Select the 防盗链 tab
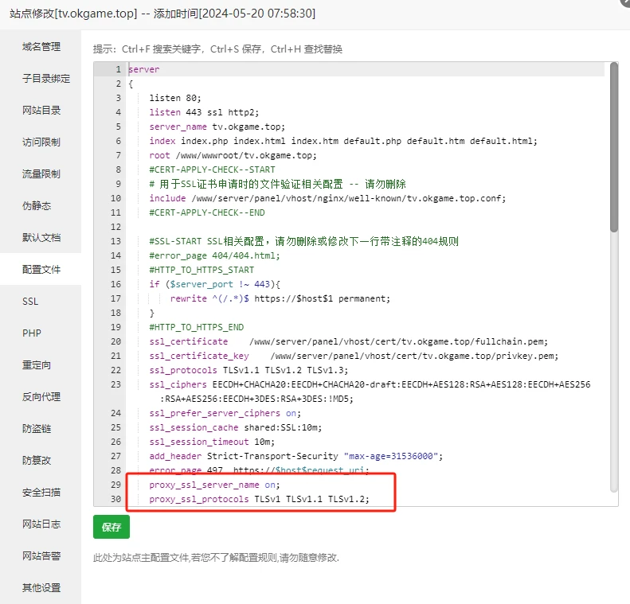The height and width of the screenshot is (604, 630). pyautogui.click(x=36, y=429)
